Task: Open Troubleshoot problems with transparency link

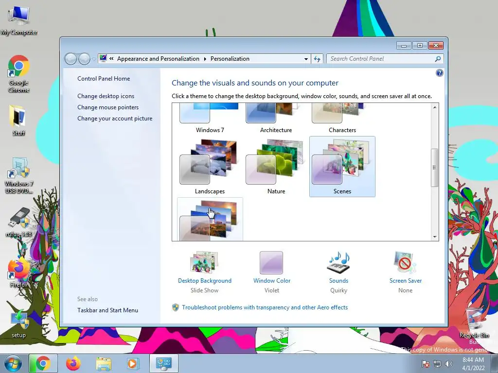Action: (x=265, y=307)
